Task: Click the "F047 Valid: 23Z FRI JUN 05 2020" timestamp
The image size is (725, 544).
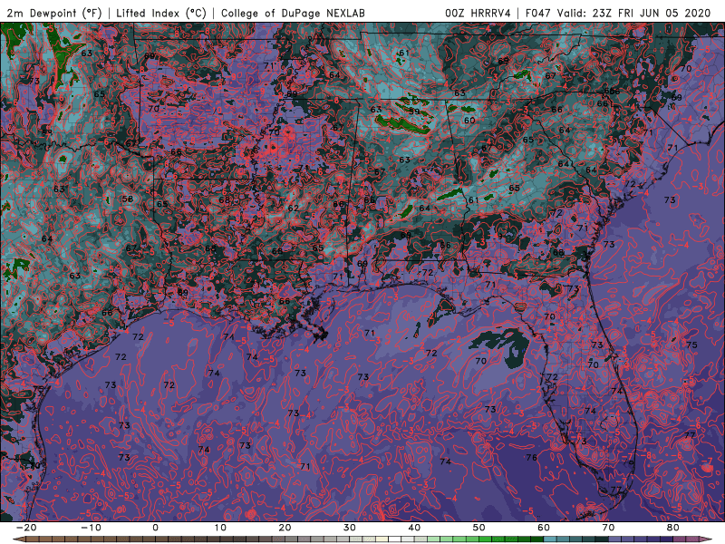Action: coord(618,13)
